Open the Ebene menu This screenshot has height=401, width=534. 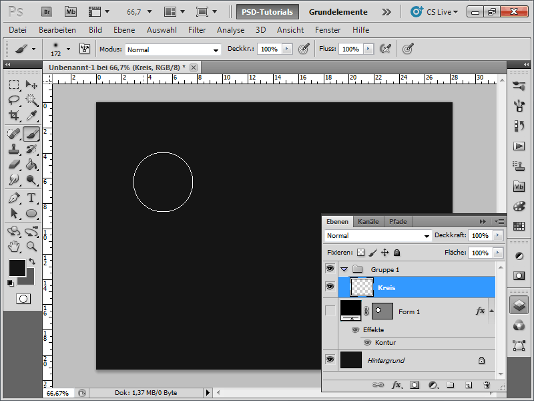pos(124,30)
